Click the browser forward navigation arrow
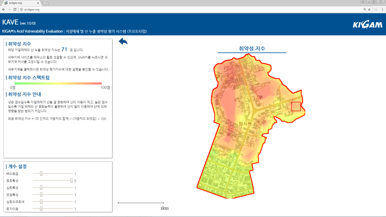The width and height of the screenshot is (386, 217). click(x=9, y=9)
